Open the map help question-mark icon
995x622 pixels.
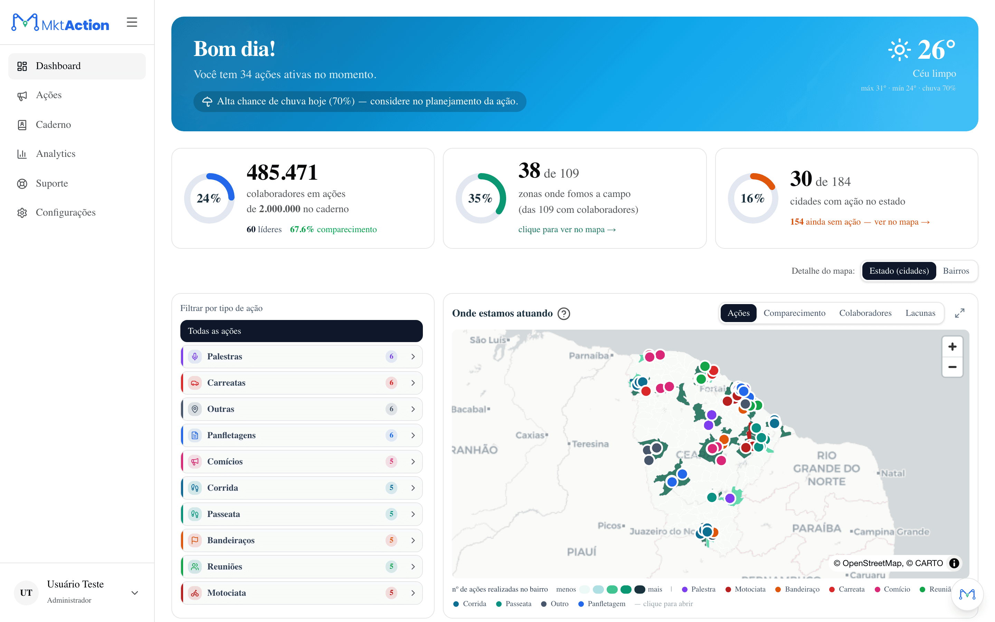click(564, 314)
